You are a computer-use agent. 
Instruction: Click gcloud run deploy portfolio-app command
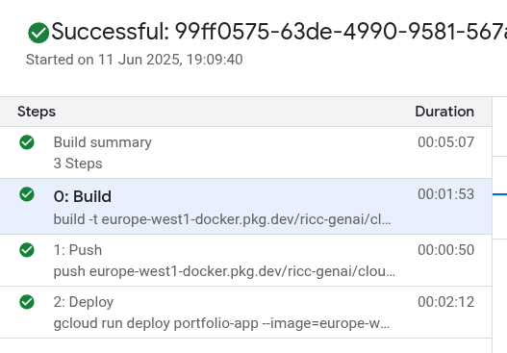(x=221, y=323)
